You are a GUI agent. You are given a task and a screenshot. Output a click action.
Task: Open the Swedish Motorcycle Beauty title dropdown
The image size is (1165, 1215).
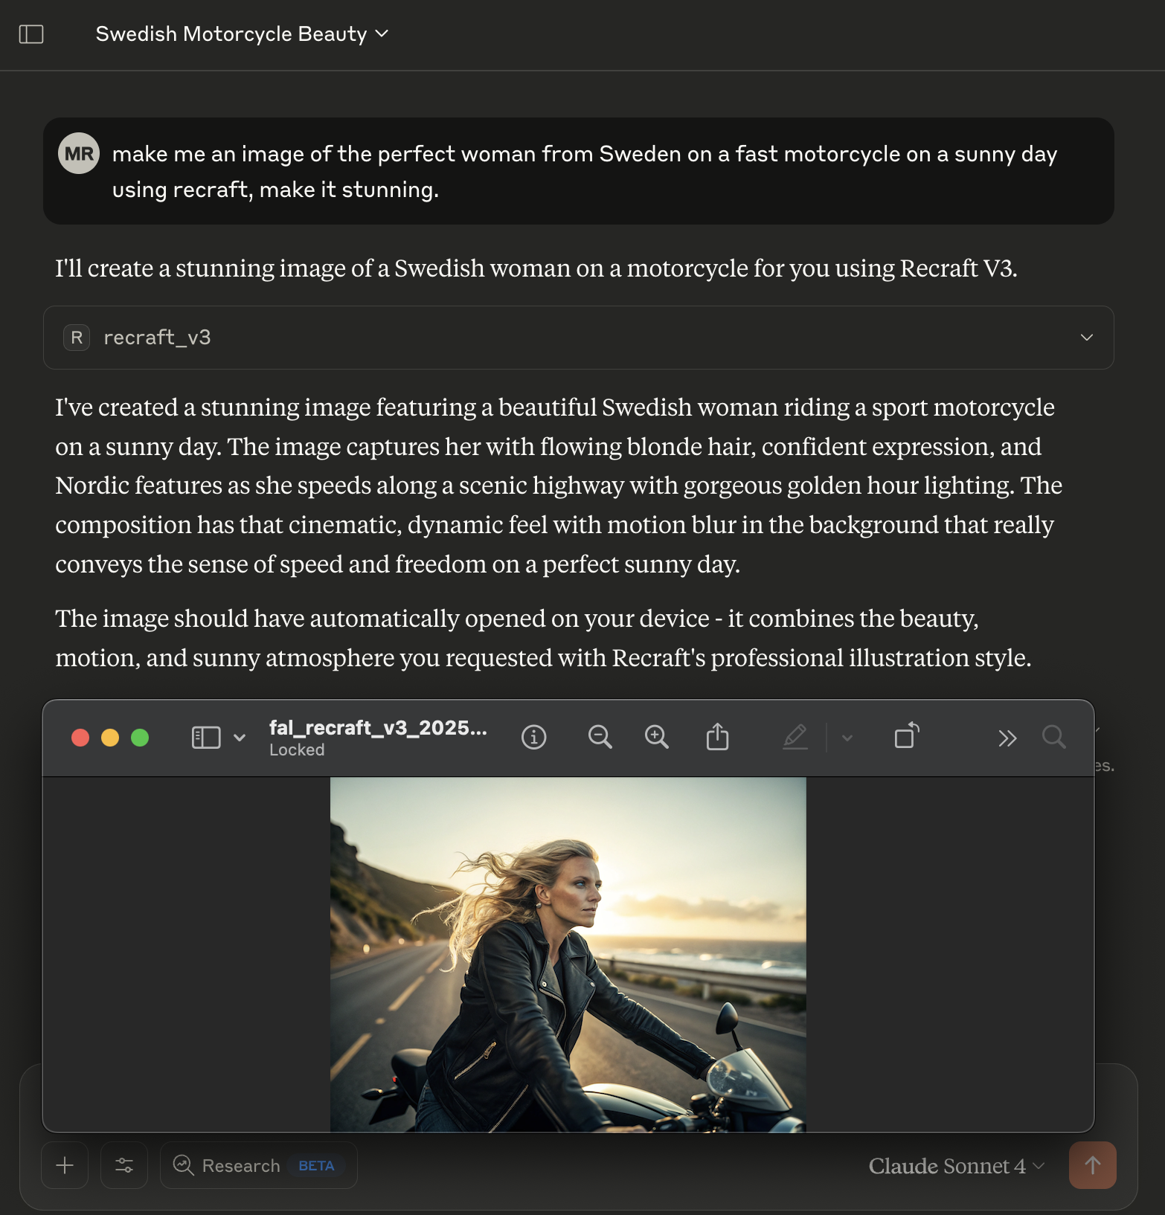242,34
